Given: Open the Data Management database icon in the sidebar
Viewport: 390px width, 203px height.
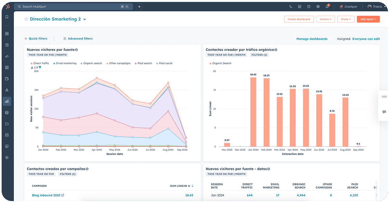Looking at the screenshot, I should click(x=7, y=113).
